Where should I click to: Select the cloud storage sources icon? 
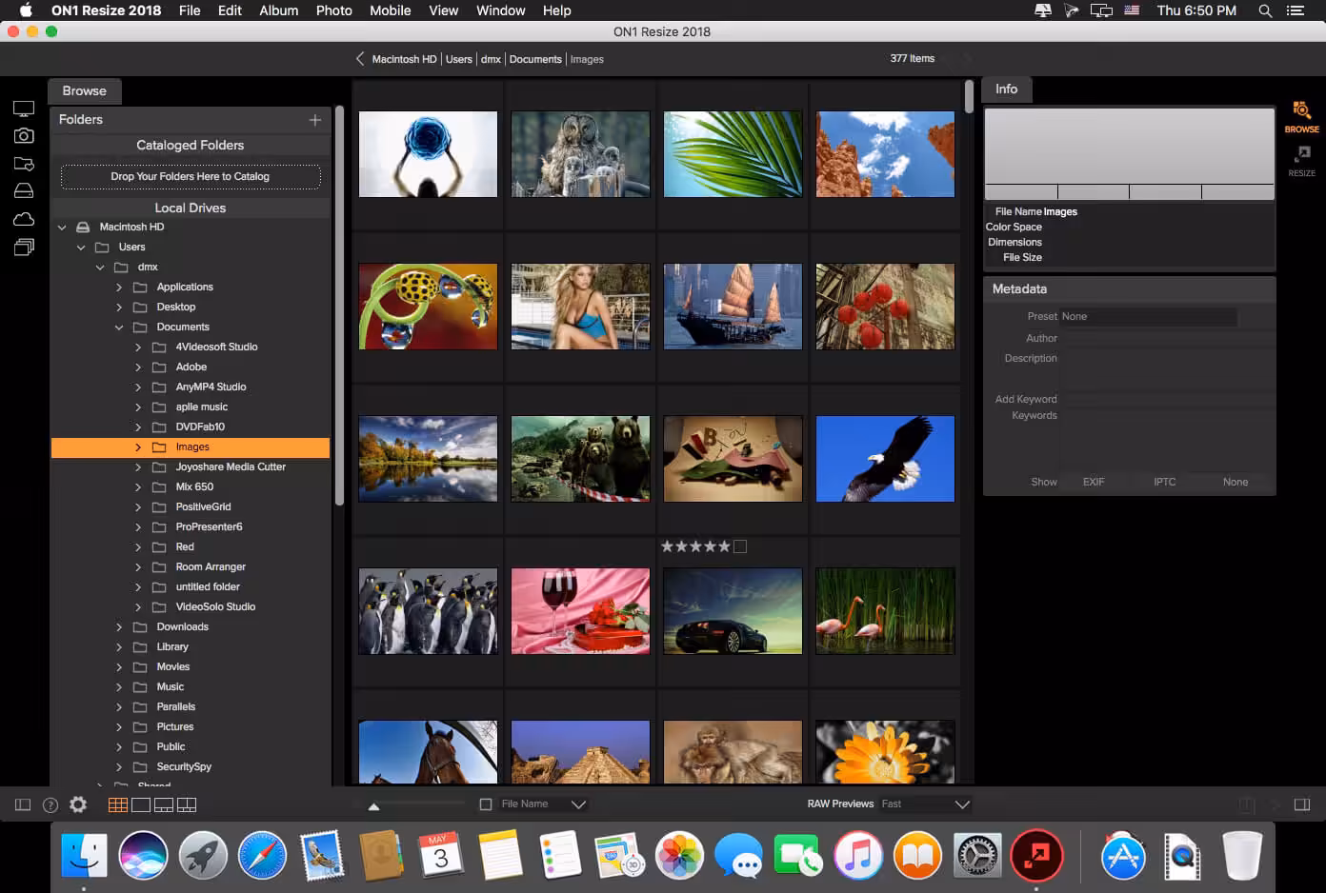point(24,219)
